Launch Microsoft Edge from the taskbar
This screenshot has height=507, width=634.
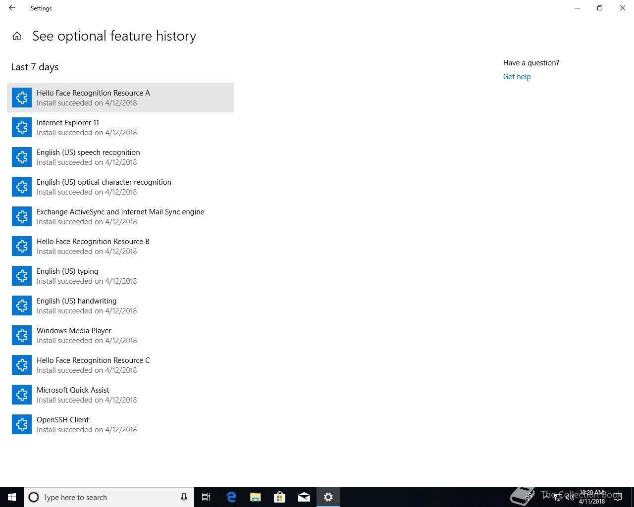[x=231, y=497]
